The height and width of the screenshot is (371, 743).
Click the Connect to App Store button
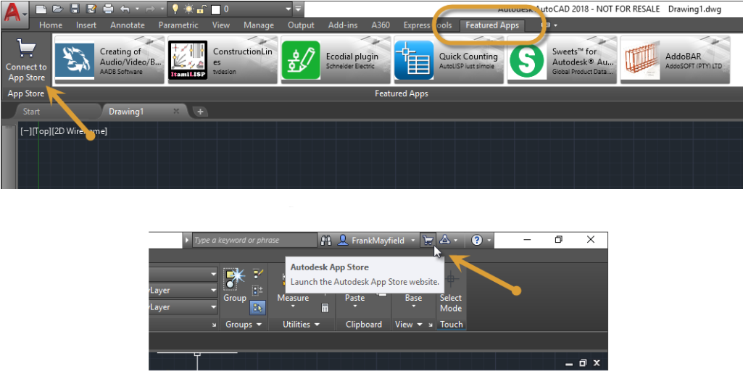pyautogui.click(x=26, y=60)
